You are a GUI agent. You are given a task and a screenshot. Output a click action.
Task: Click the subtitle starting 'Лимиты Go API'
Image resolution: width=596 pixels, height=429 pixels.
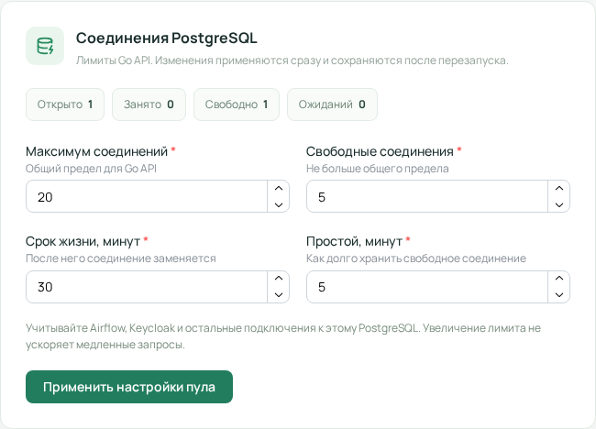click(292, 60)
